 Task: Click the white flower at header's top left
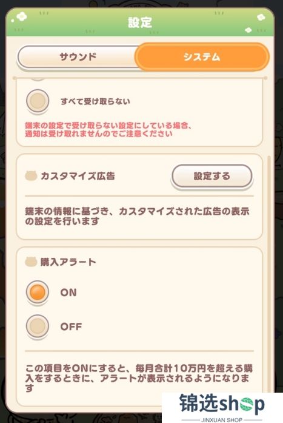click(22, 17)
